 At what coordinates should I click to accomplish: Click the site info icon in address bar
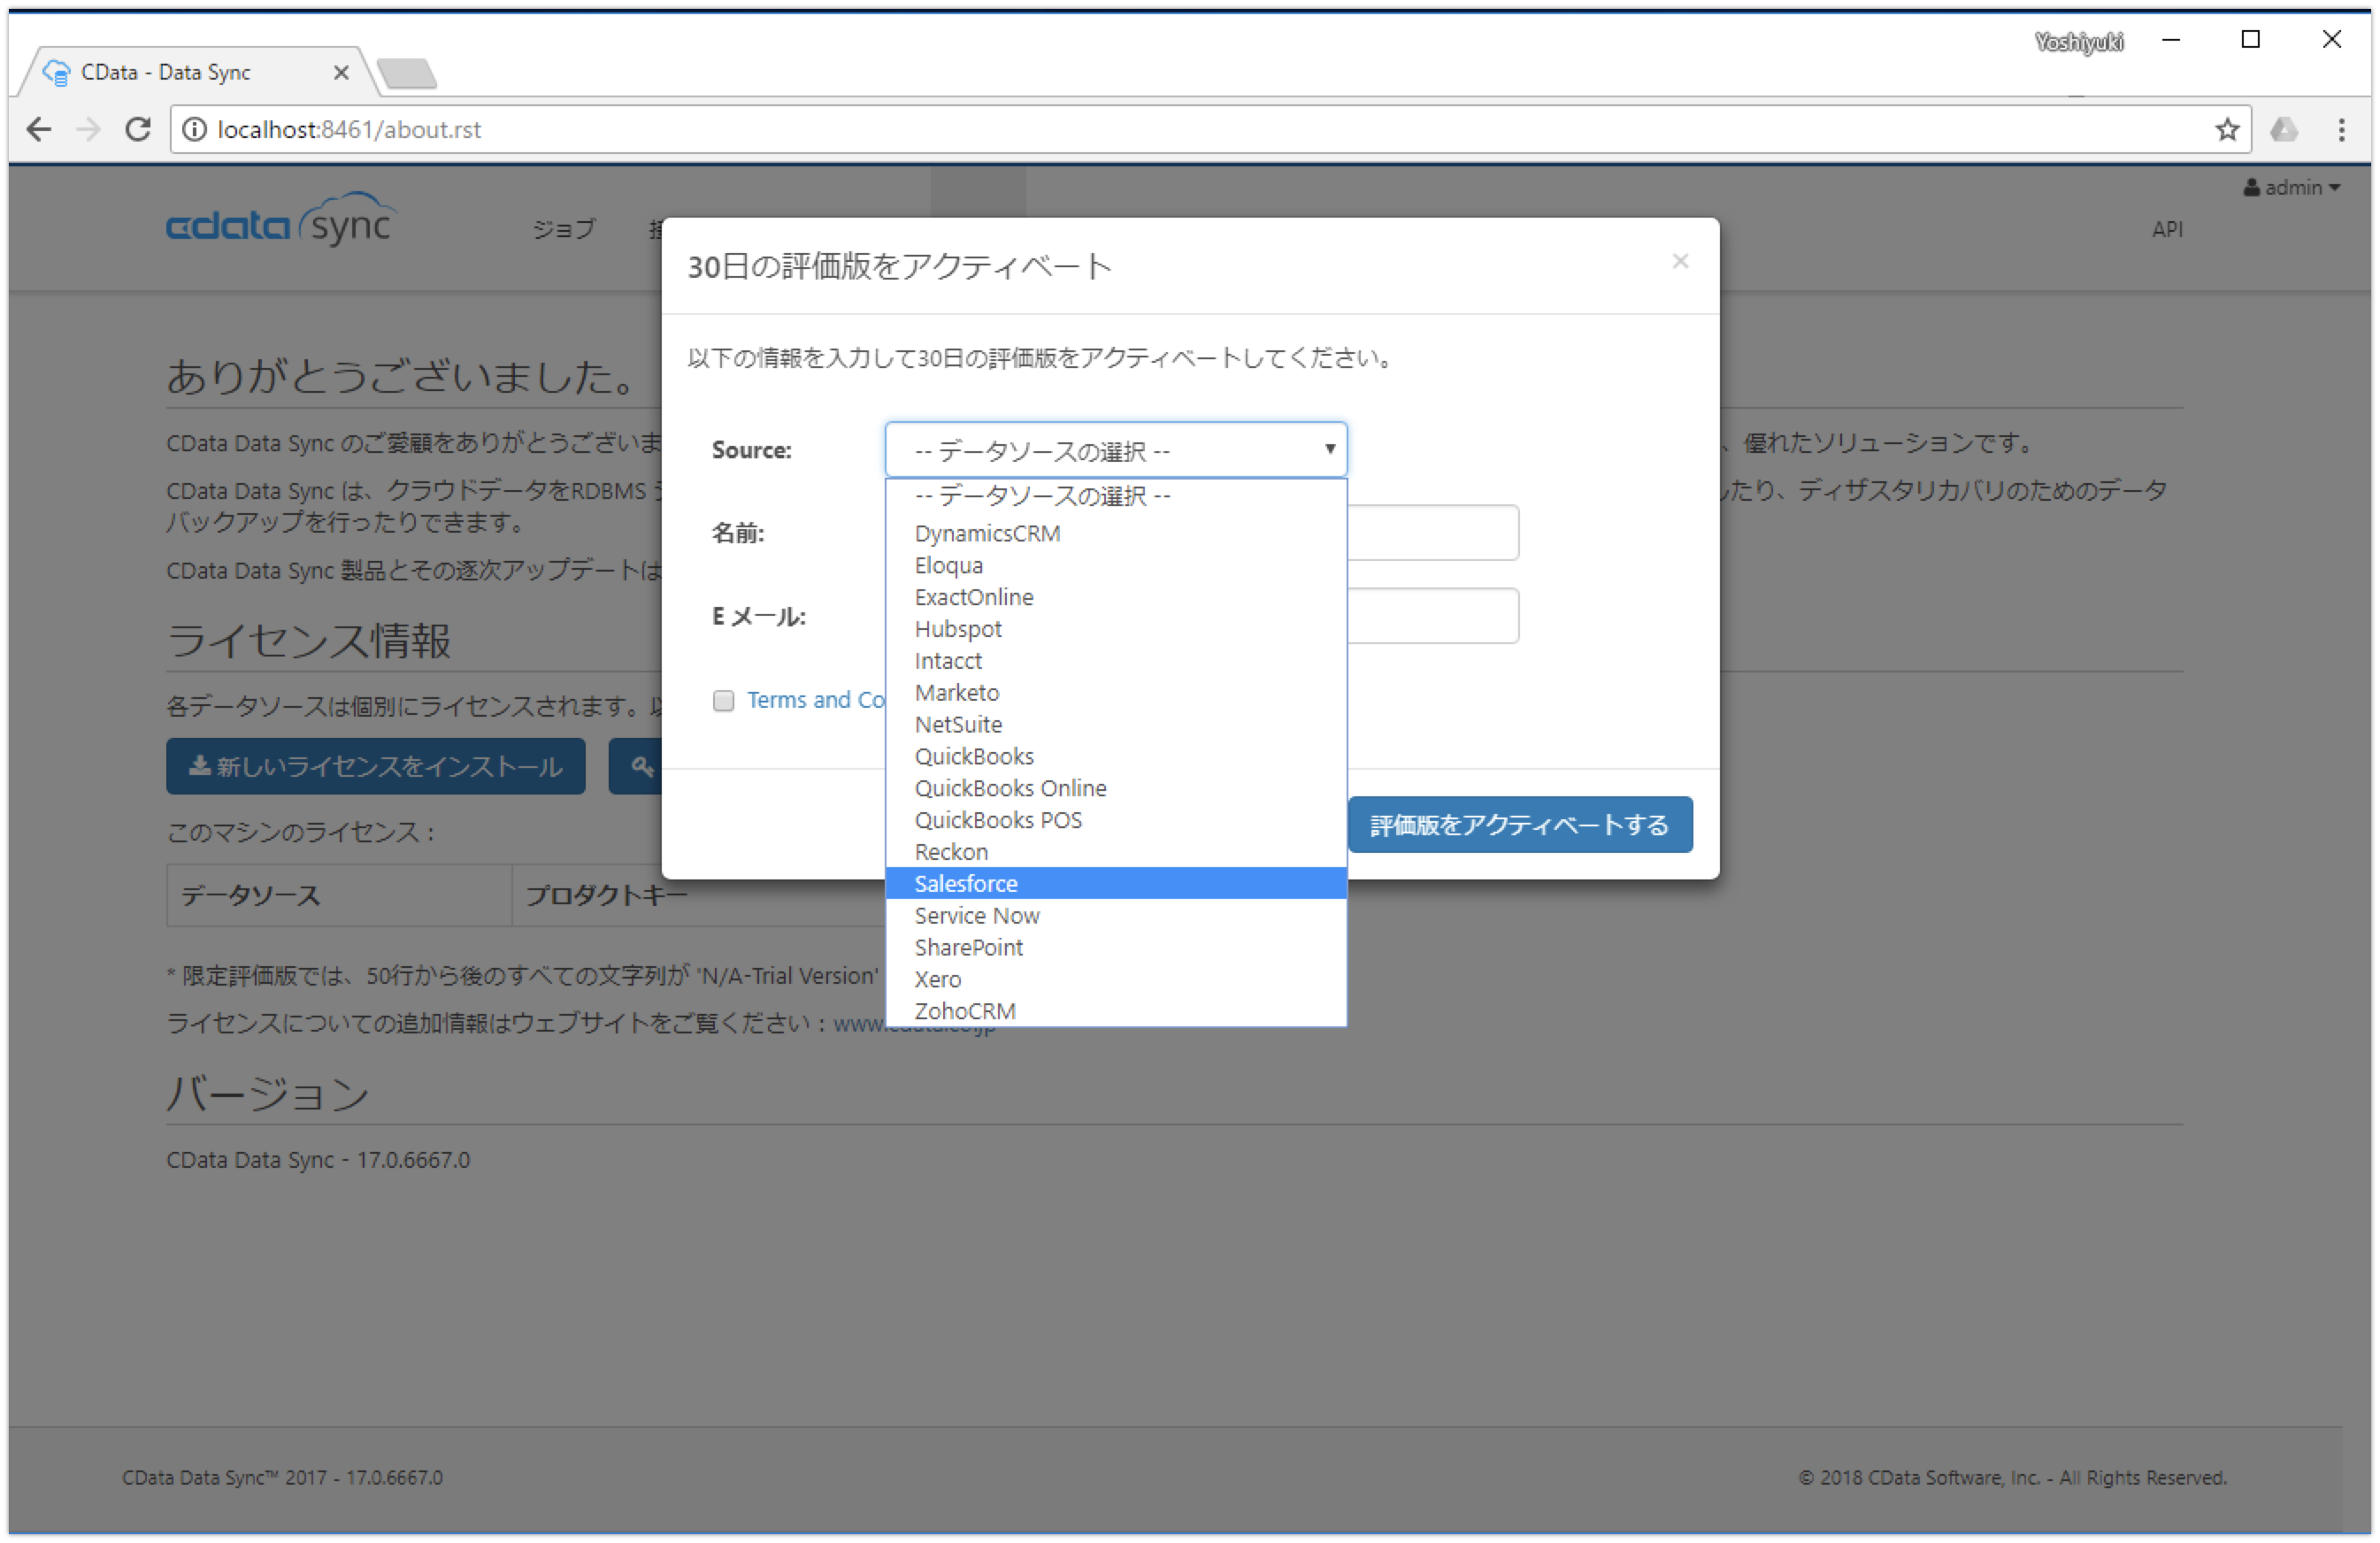coord(195,129)
